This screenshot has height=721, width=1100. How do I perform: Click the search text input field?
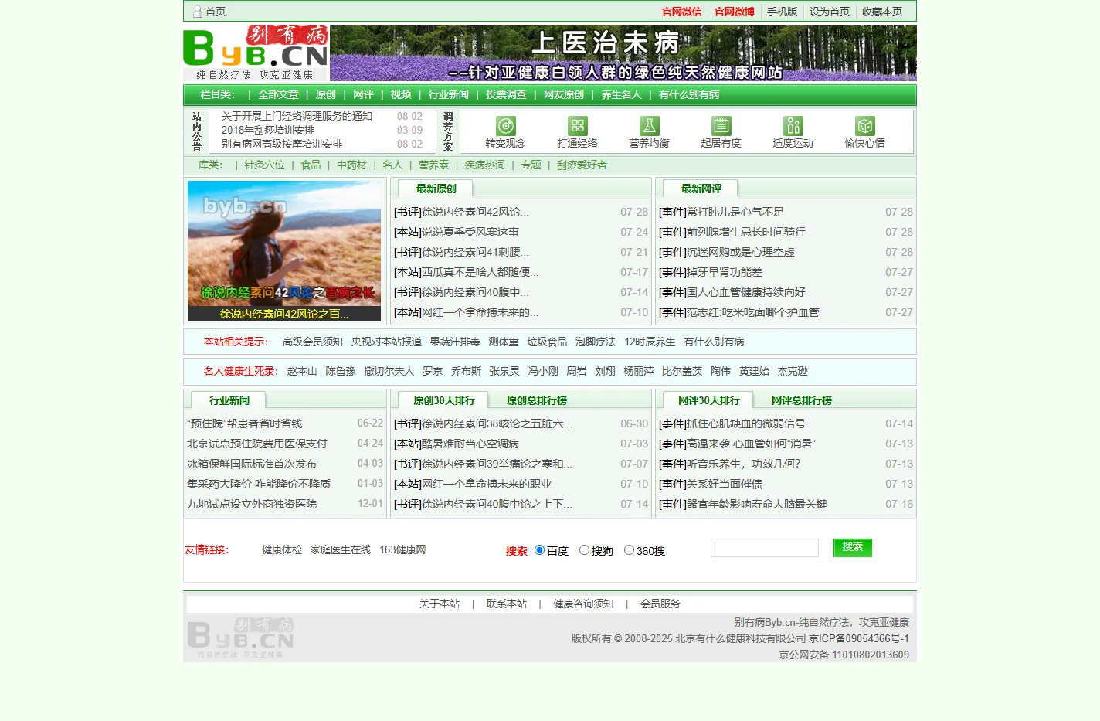click(x=764, y=548)
